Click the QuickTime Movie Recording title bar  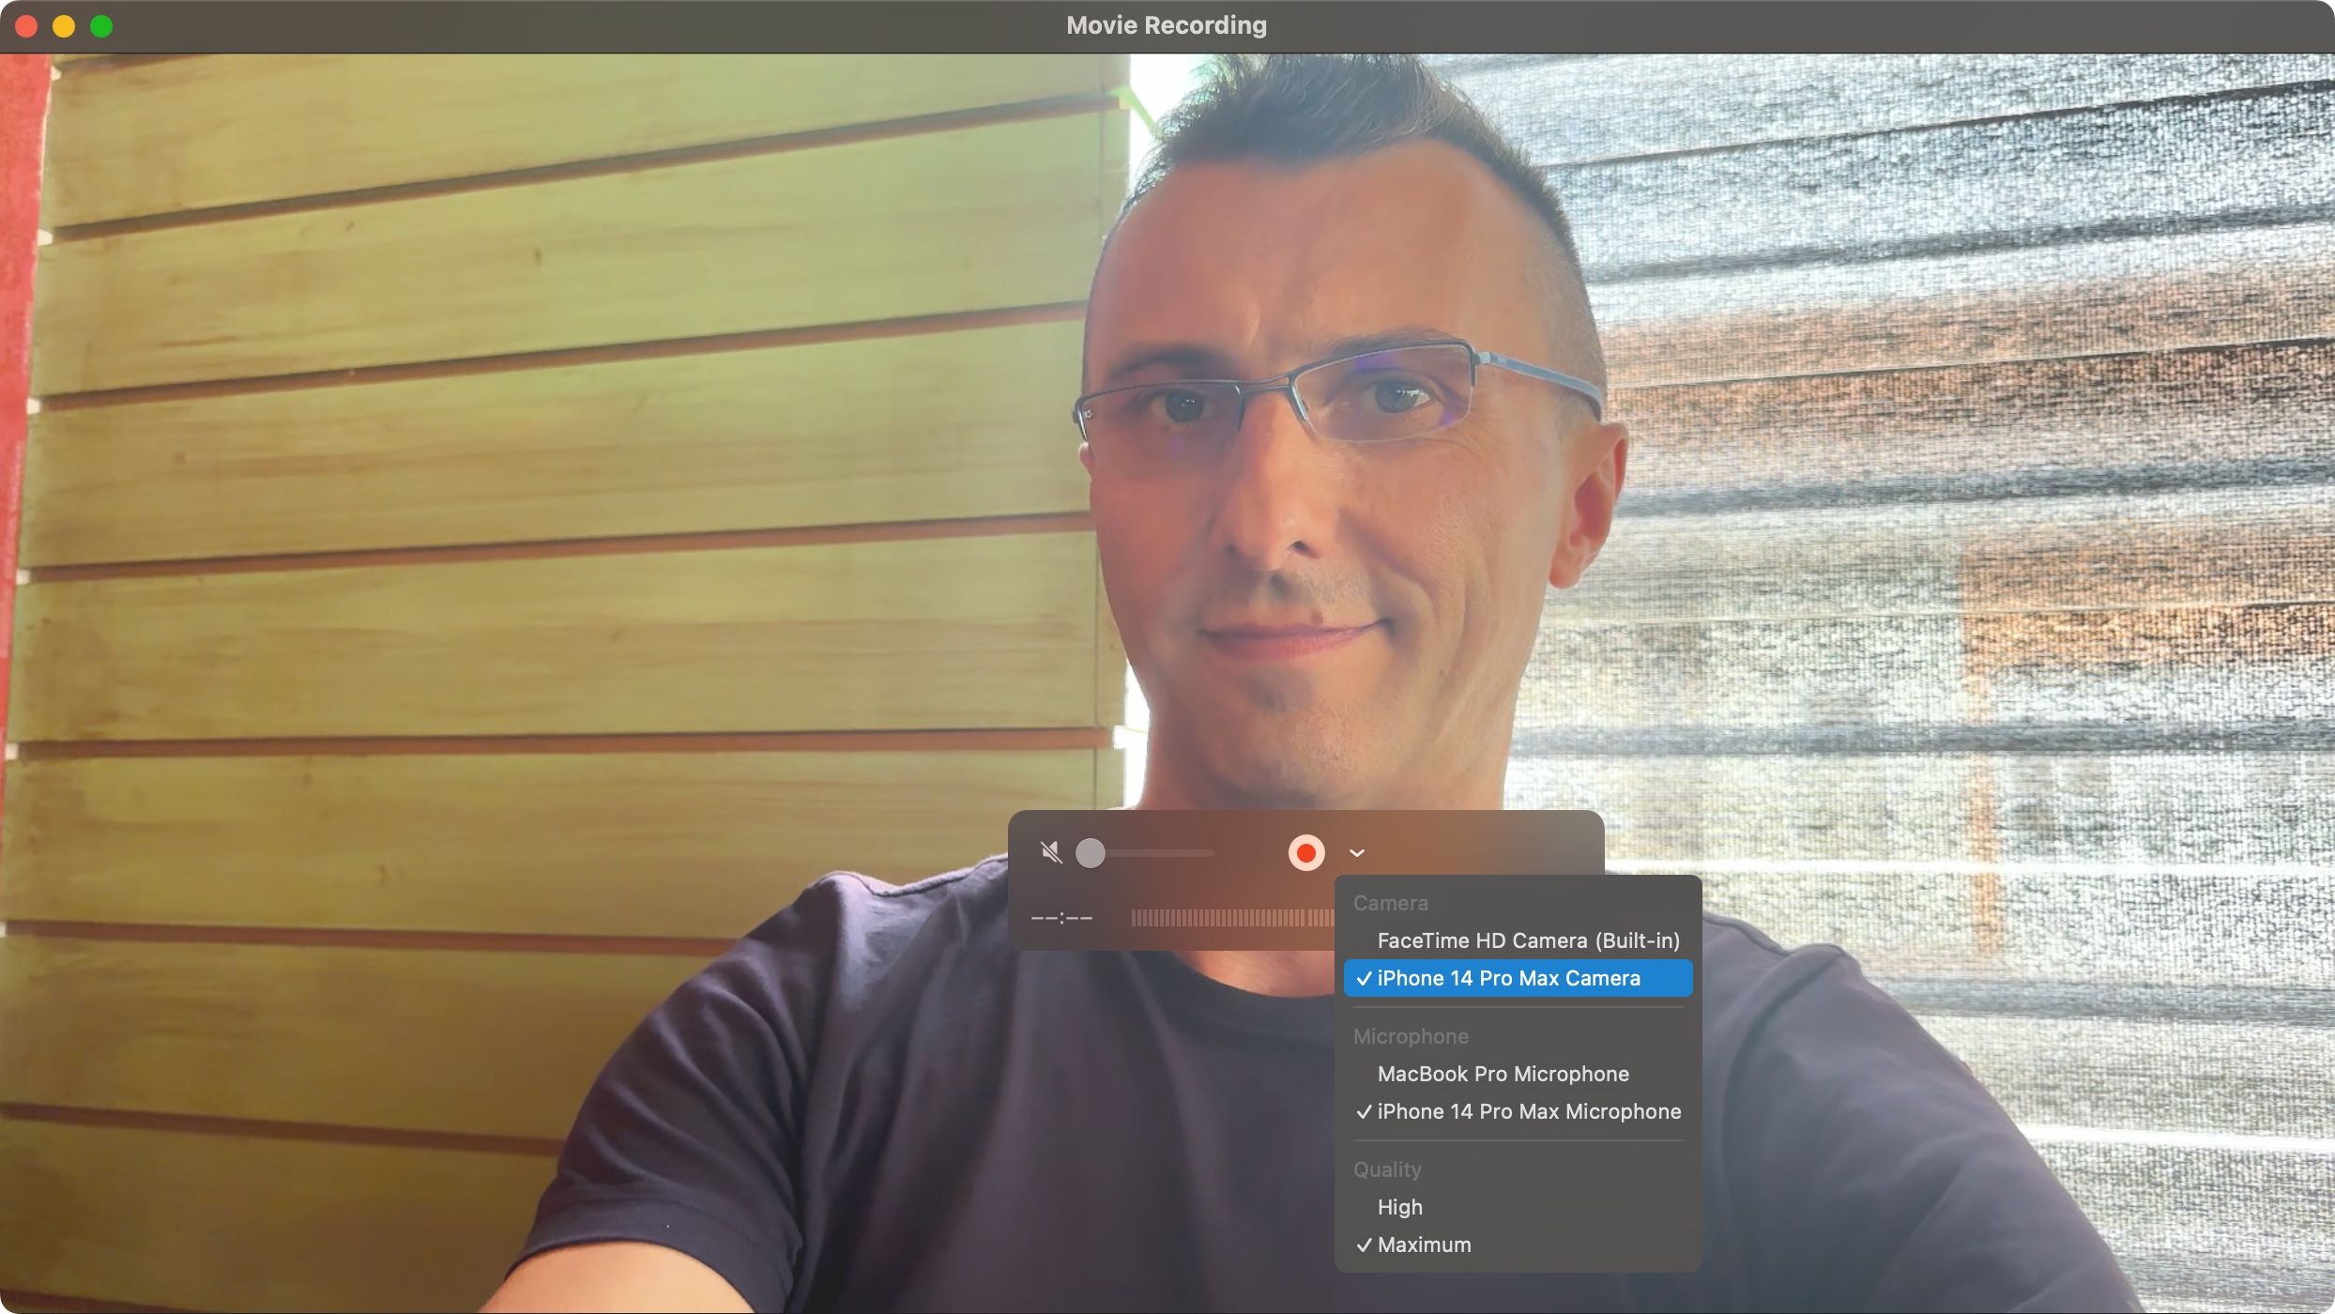coord(1167,25)
